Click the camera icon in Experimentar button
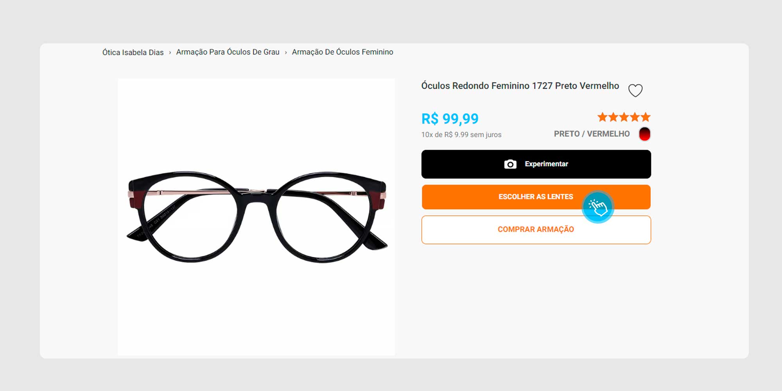The height and width of the screenshot is (391, 782). [x=510, y=164]
